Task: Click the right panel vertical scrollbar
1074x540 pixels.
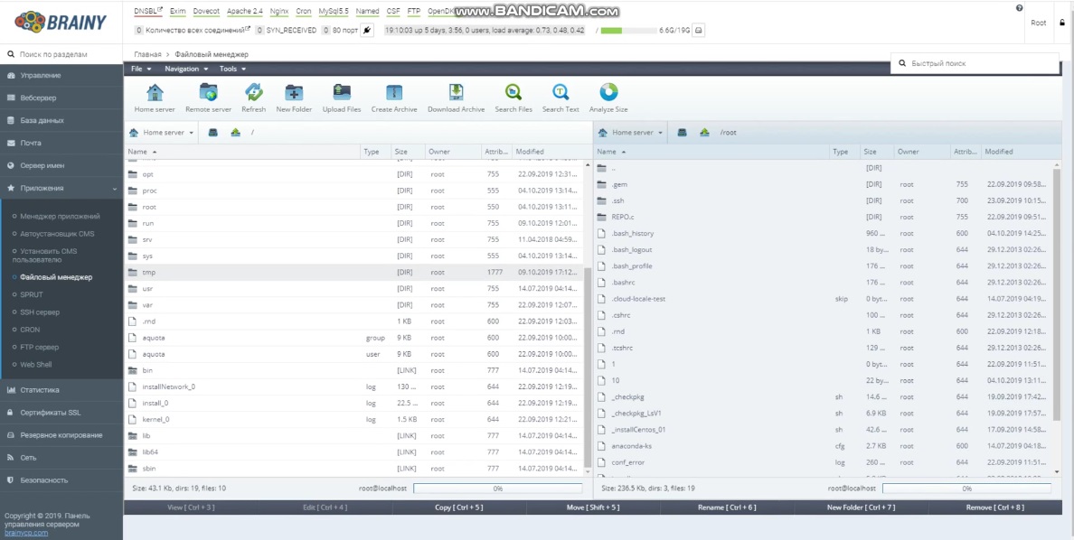Action: [x=1057, y=316]
